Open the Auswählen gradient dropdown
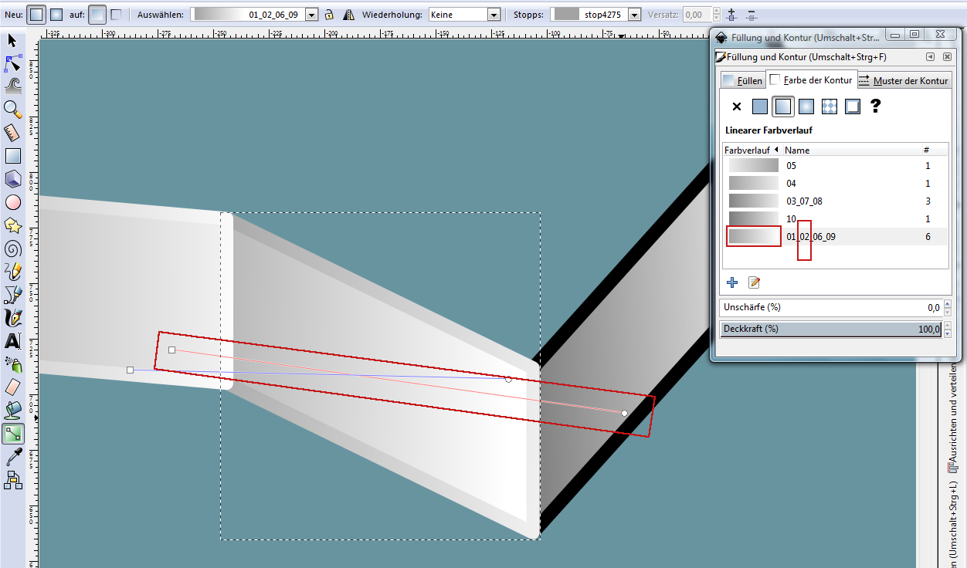This screenshot has width=967, height=568. pyautogui.click(x=311, y=15)
